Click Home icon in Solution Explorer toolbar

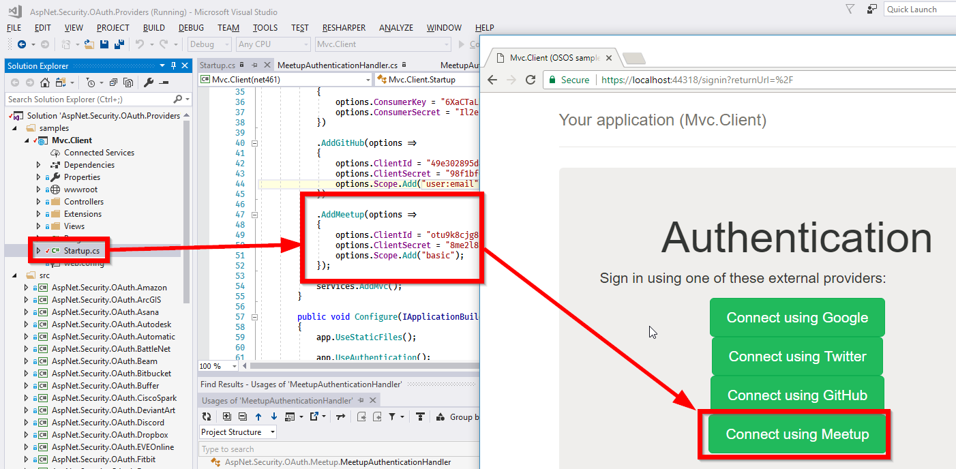click(x=44, y=82)
